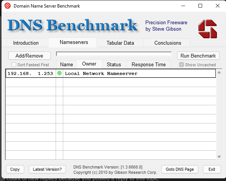Check for updates with Latest Version?
The width and height of the screenshot is (226, 181).
pos(47,169)
